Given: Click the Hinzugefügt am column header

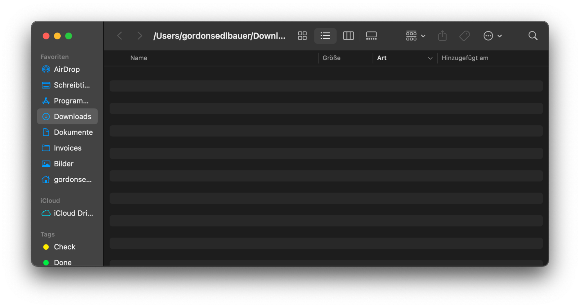Looking at the screenshot, I should (465, 58).
